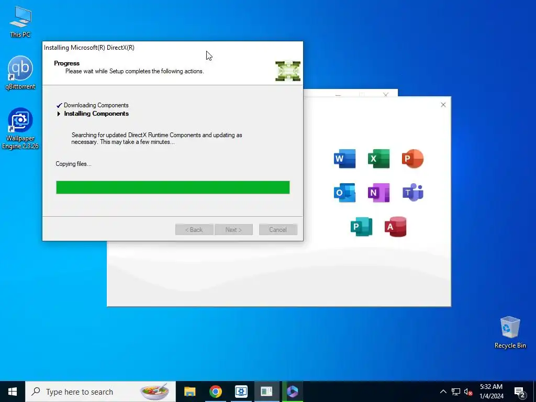Viewport: 536px width, 402px height.
Task: Click the Teams icon in Office splash window
Action: 412,193
